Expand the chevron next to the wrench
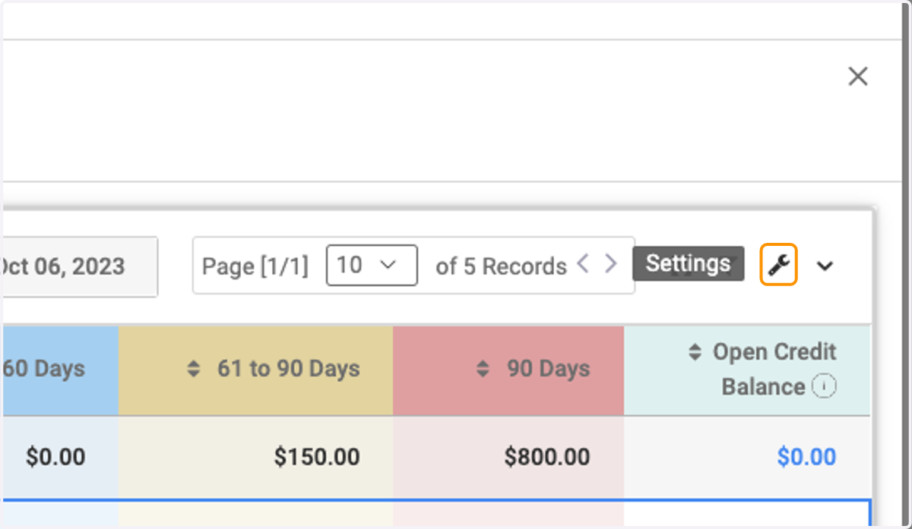The height and width of the screenshot is (529, 912). 825,266
